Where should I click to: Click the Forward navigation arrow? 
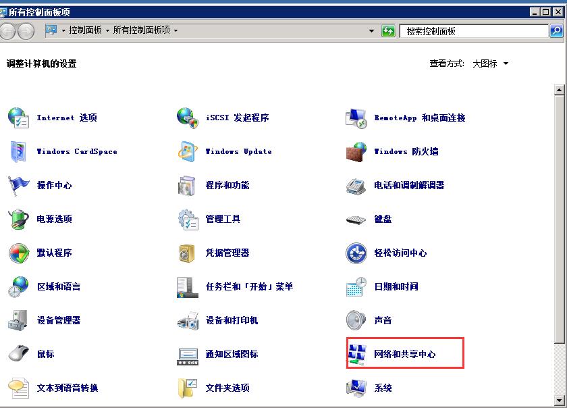[x=26, y=32]
